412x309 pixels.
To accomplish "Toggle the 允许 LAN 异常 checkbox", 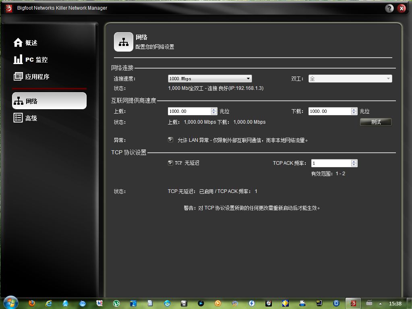I will click(170, 140).
